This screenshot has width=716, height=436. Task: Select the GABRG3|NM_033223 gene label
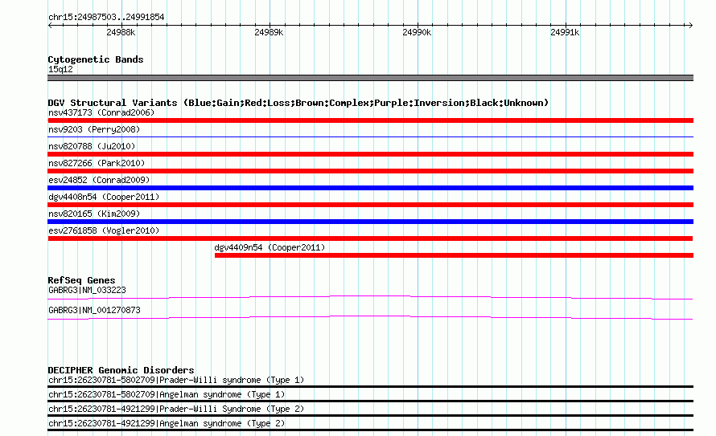(87, 290)
